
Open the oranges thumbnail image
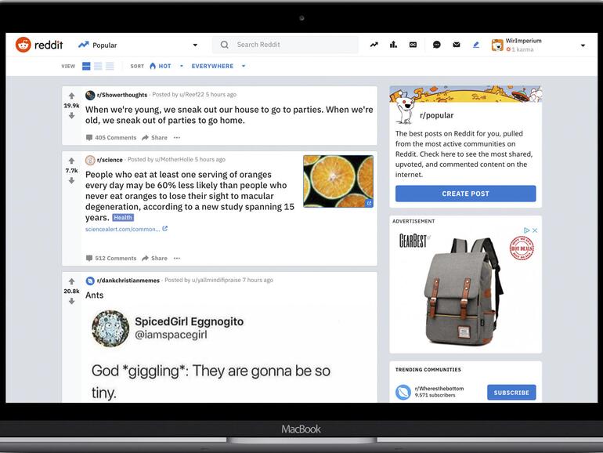click(x=338, y=181)
